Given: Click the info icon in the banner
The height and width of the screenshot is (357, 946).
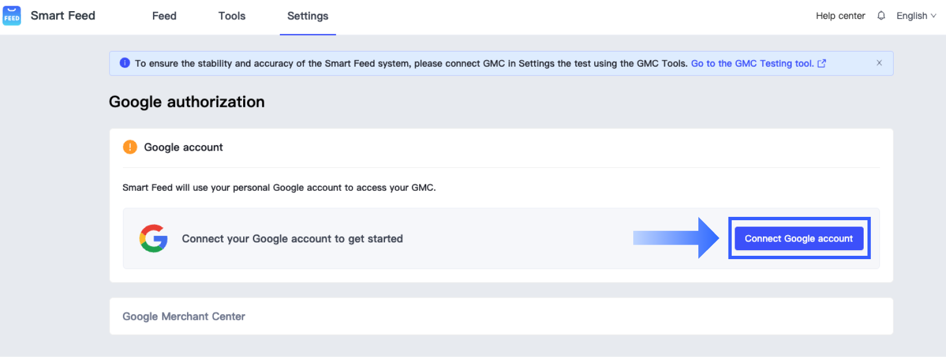Looking at the screenshot, I should pyautogui.click(x=125, y=63).
